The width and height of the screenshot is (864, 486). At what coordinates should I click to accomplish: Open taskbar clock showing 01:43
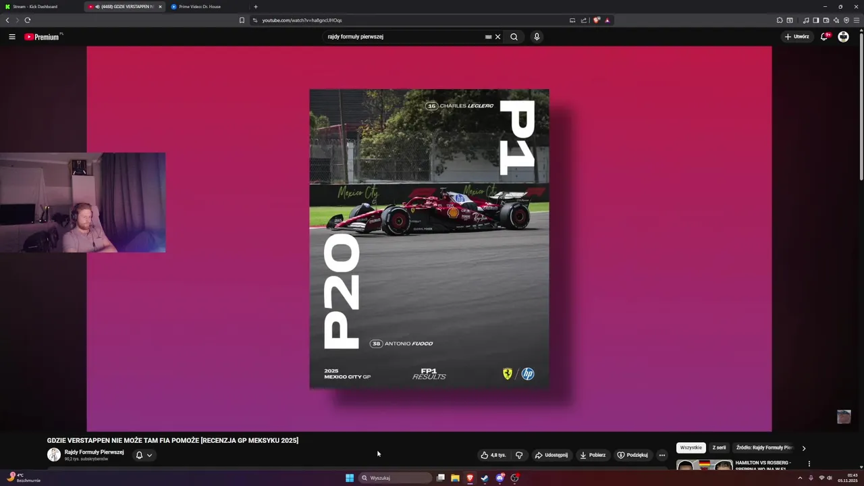[848, 478]
